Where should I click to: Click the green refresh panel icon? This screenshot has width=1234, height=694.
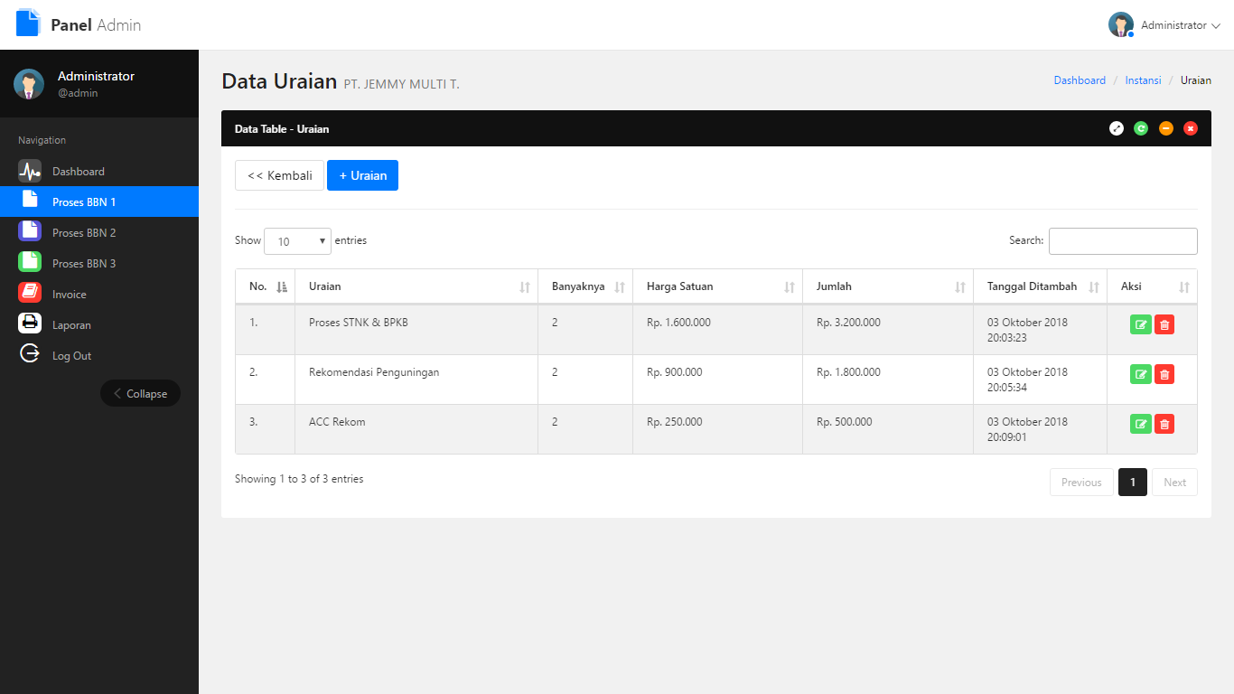1141,129
